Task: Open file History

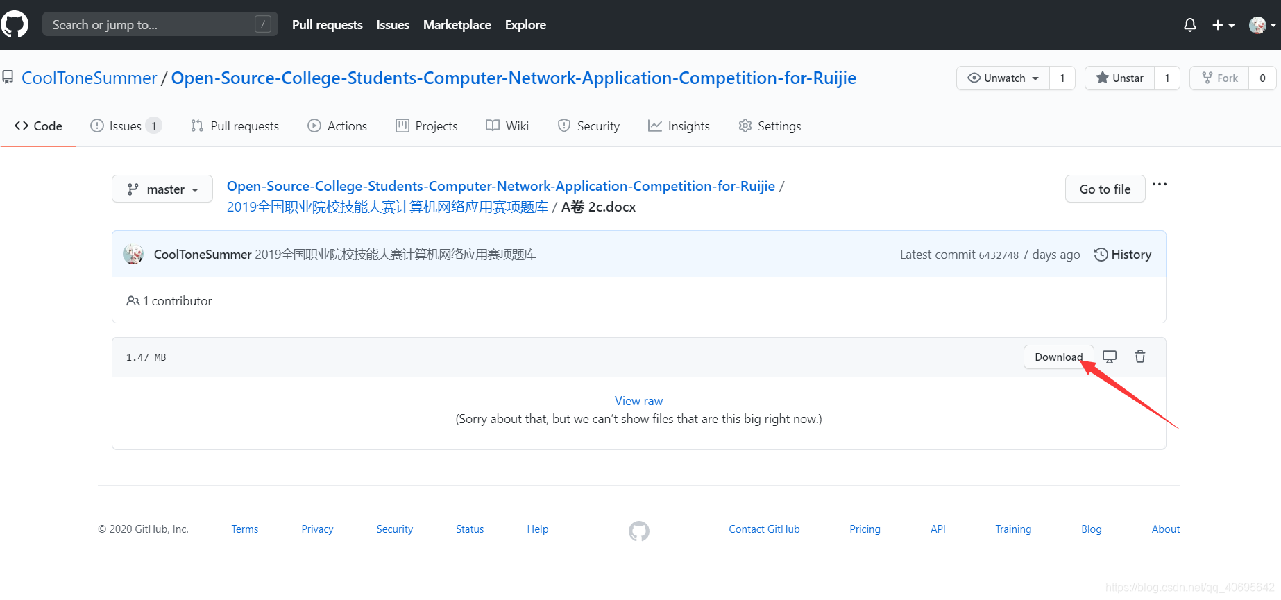Action: tap(1123, 255)
